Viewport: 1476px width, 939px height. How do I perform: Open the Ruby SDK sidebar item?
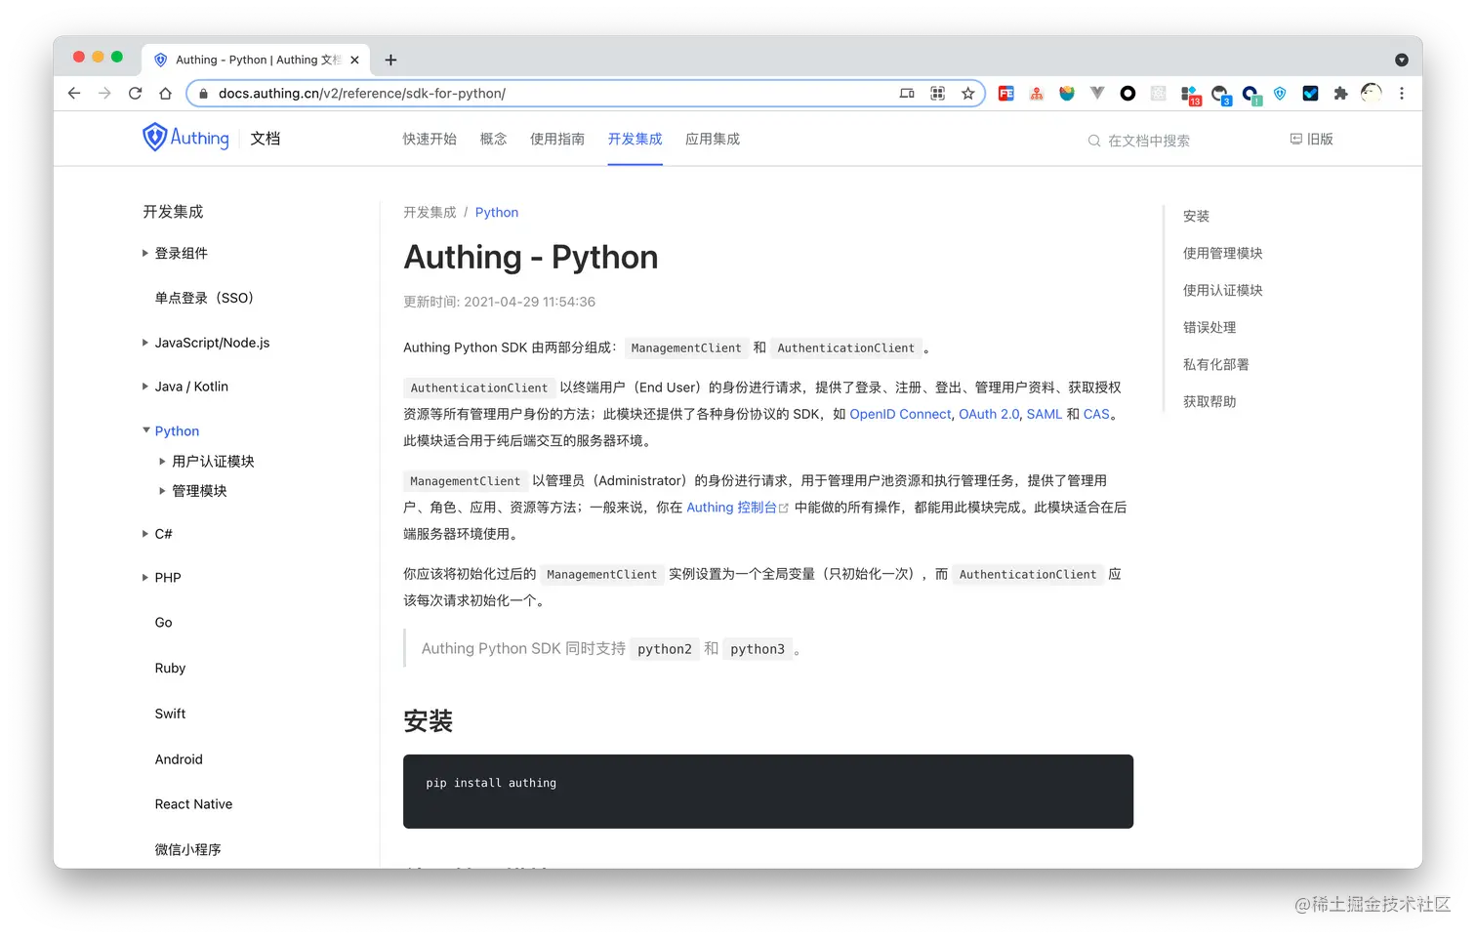pos(170,669)
